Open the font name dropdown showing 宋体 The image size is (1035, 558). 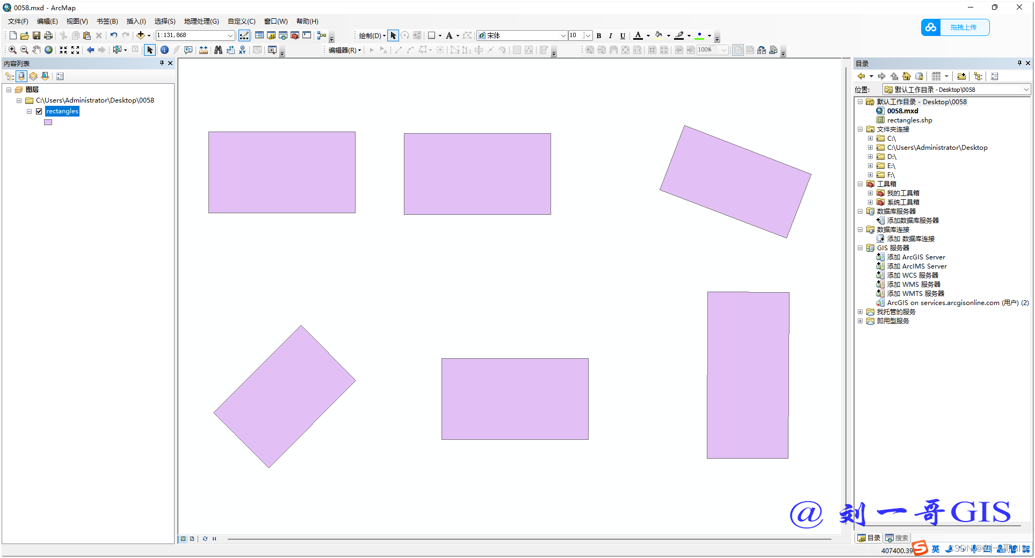point(563,36)
